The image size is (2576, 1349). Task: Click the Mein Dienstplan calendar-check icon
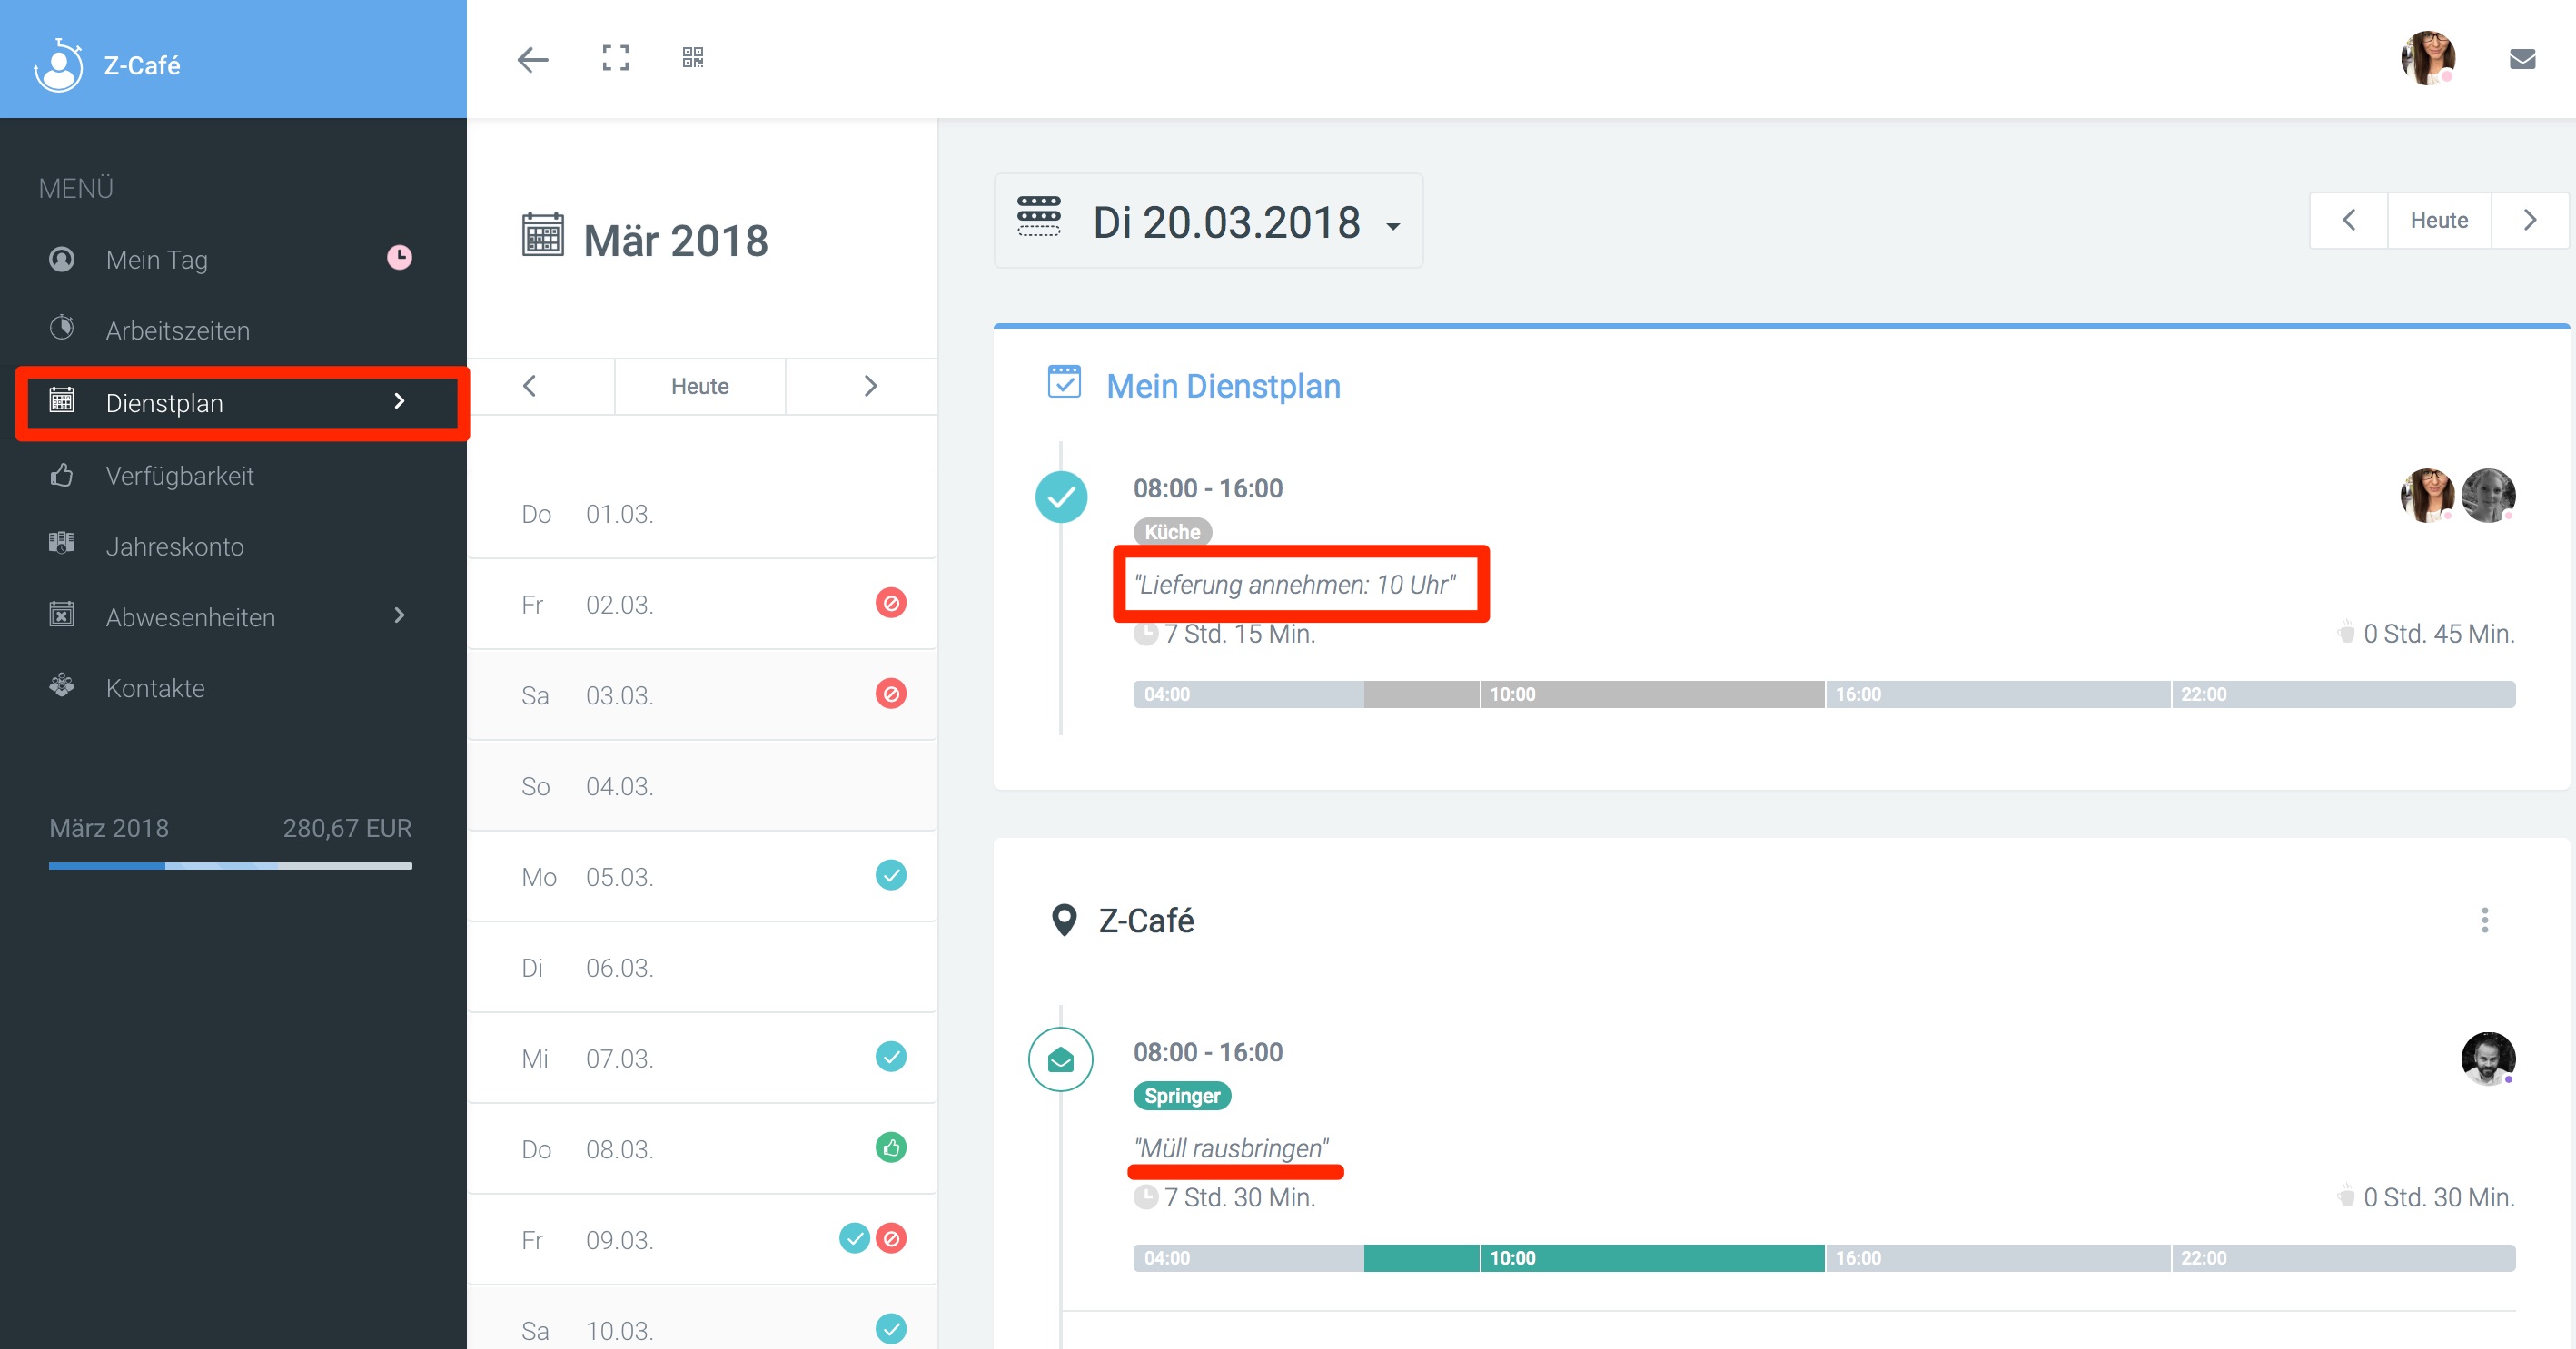click(x=1064, y=381)
